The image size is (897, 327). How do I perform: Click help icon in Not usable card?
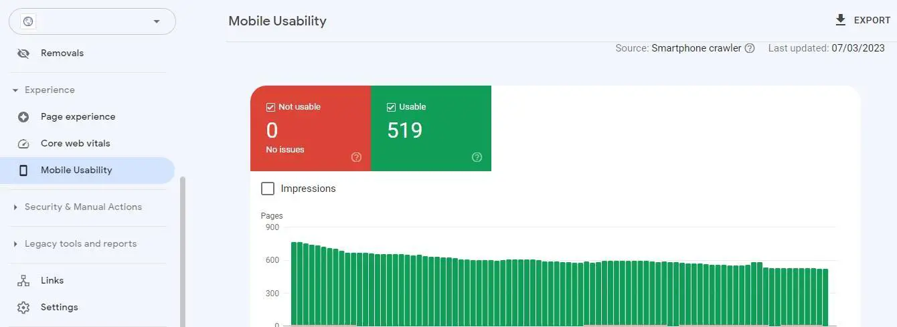[356, 157]
